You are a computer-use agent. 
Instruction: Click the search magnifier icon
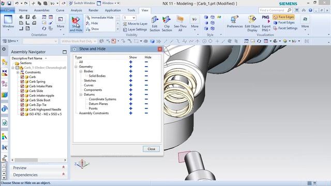tap(289, 10)
